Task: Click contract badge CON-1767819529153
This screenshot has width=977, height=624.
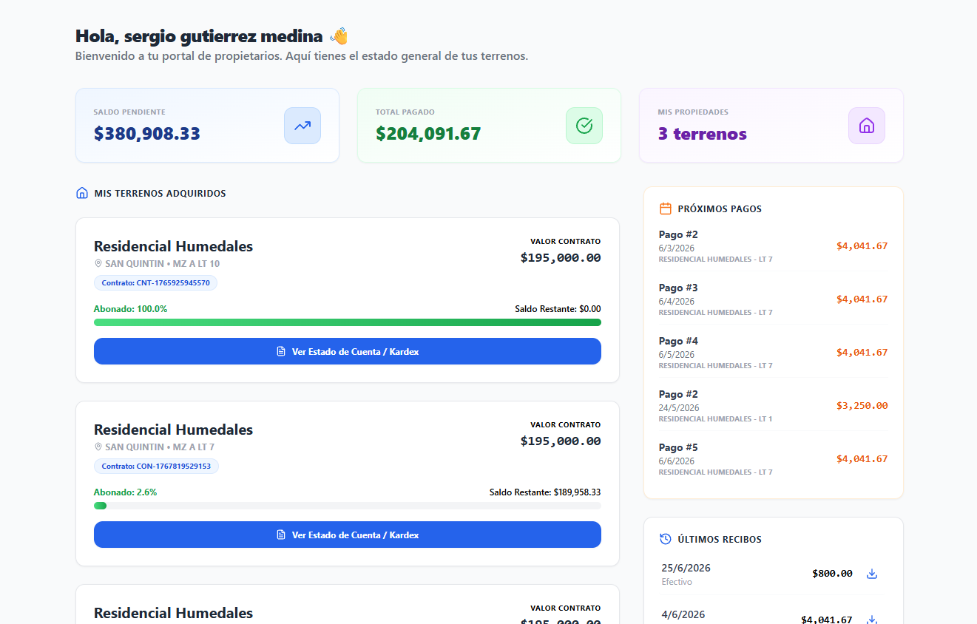Action: (156, 467)
